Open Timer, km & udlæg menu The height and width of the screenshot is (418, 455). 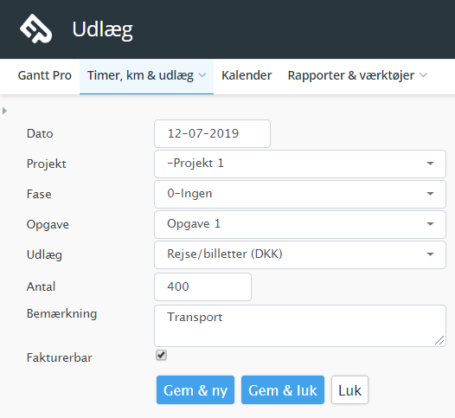(146, 75)
